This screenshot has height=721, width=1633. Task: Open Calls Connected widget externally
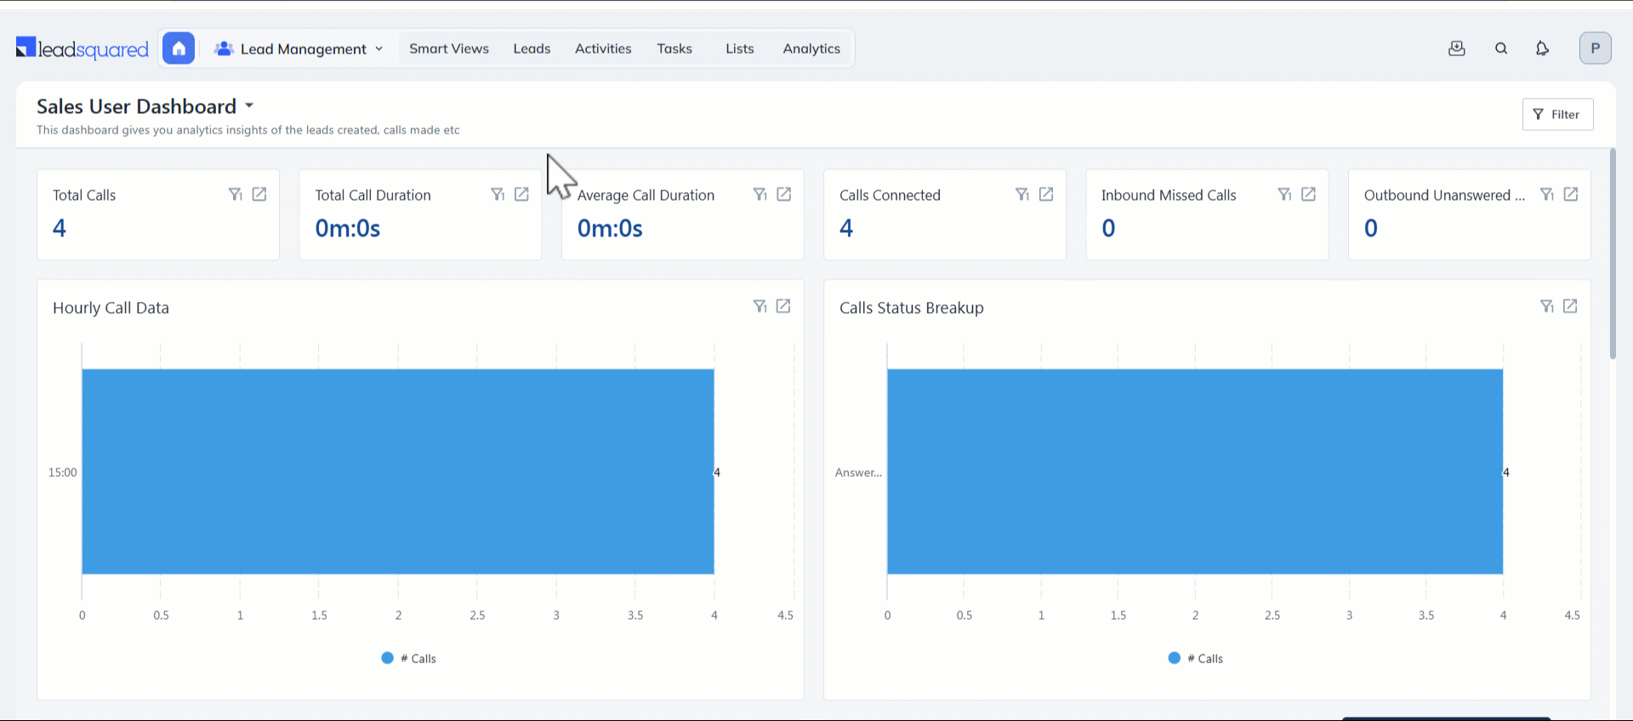(x=1046, y=195)
